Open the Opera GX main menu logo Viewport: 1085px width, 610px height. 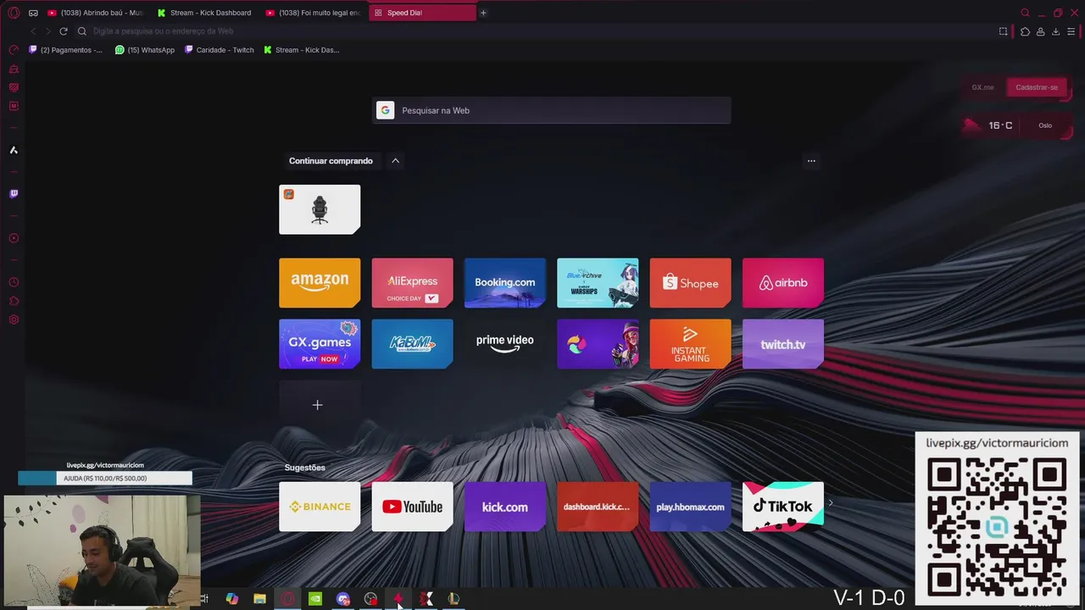point(14,13)
